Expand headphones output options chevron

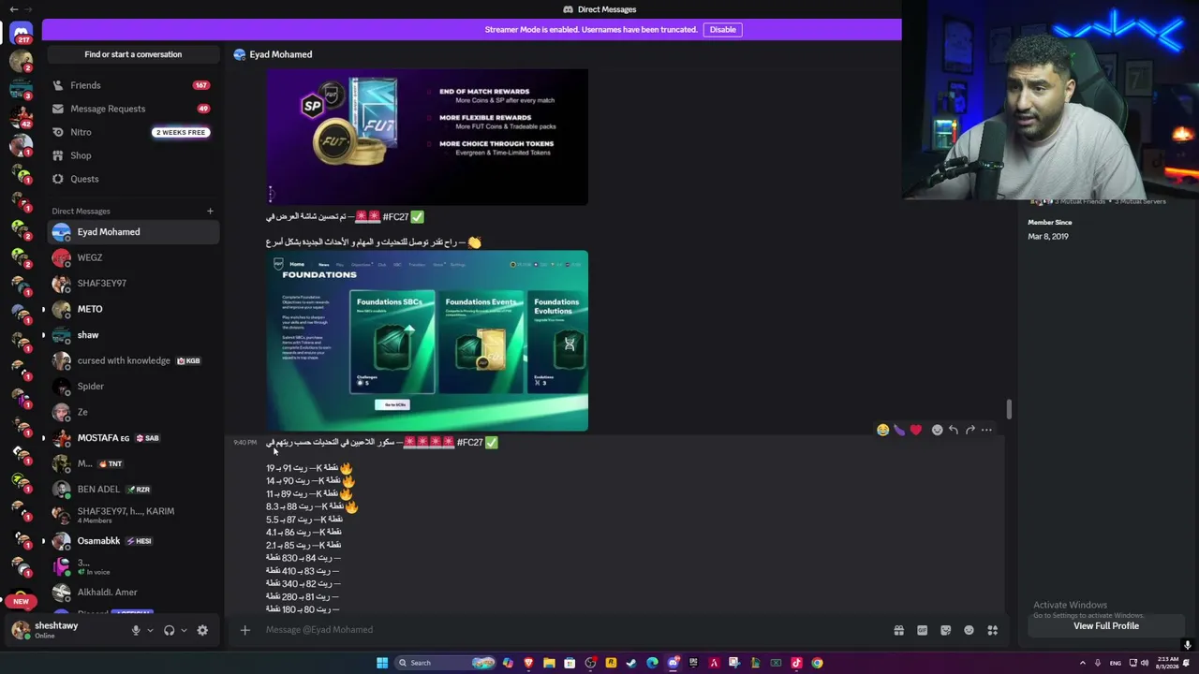click(184, 630)
